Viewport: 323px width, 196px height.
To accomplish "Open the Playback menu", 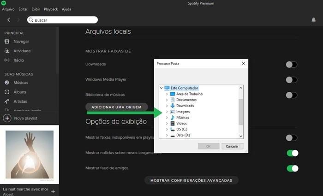I will coord(51,9).
